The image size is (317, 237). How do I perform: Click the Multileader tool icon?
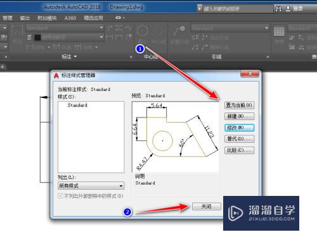pos(179,30)
